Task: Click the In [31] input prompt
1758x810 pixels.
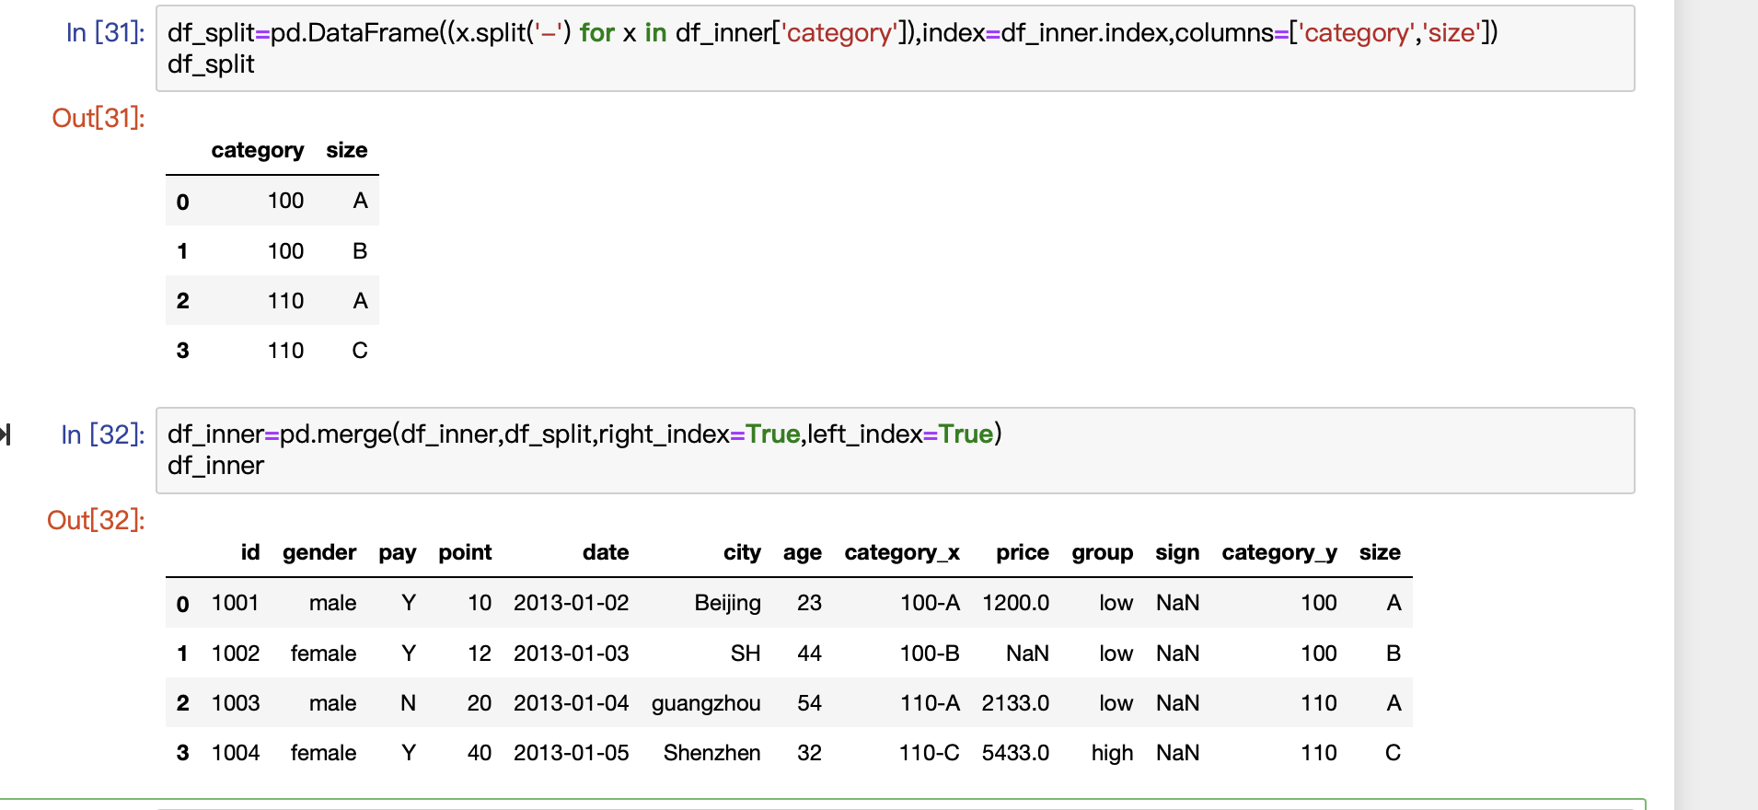Action: [105, 33]
